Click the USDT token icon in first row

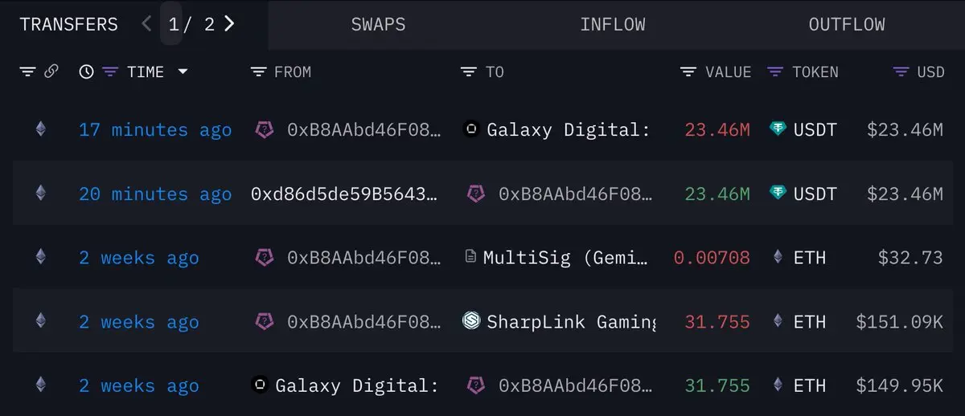click(x=777, y=128)
